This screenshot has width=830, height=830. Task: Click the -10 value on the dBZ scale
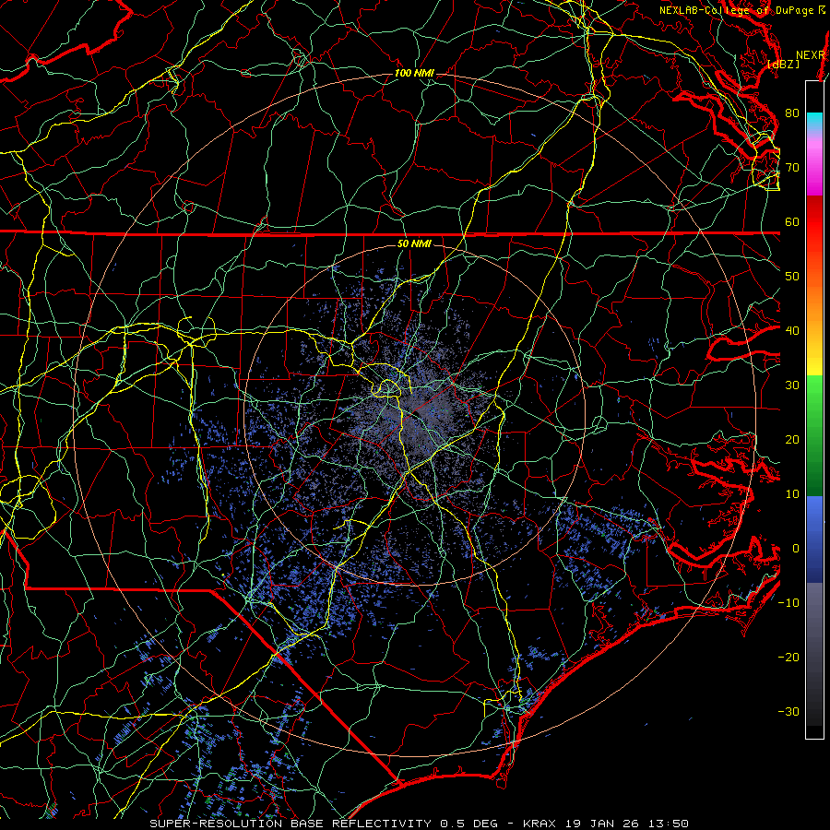coord(788,603)
